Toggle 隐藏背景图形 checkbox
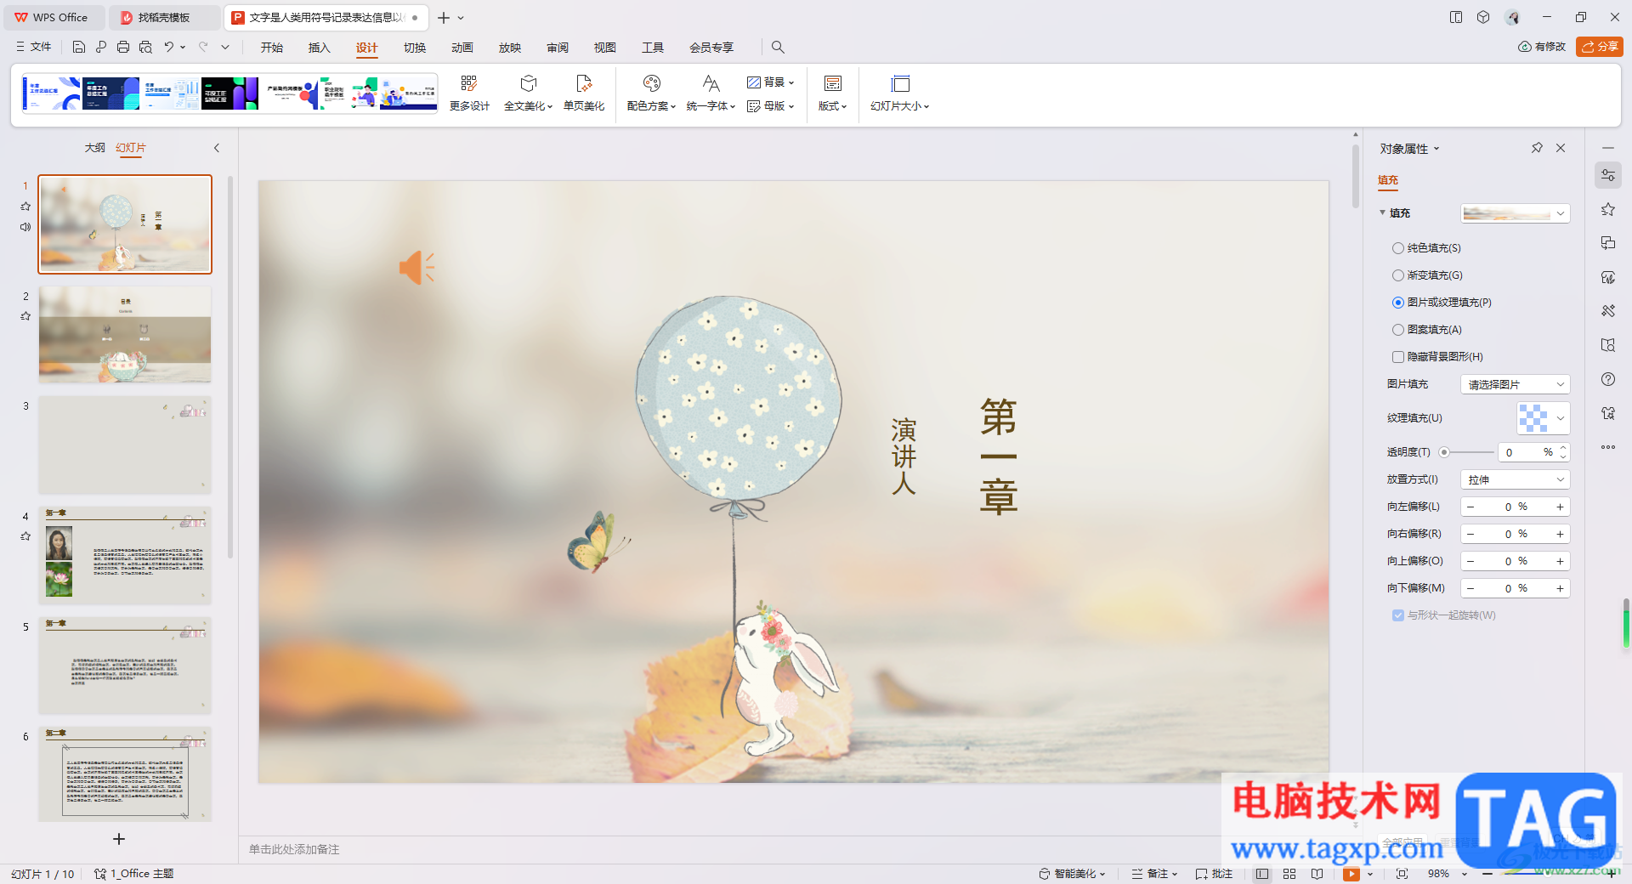The width and height of the screenshot is (1632, 884). point(1398,357)
